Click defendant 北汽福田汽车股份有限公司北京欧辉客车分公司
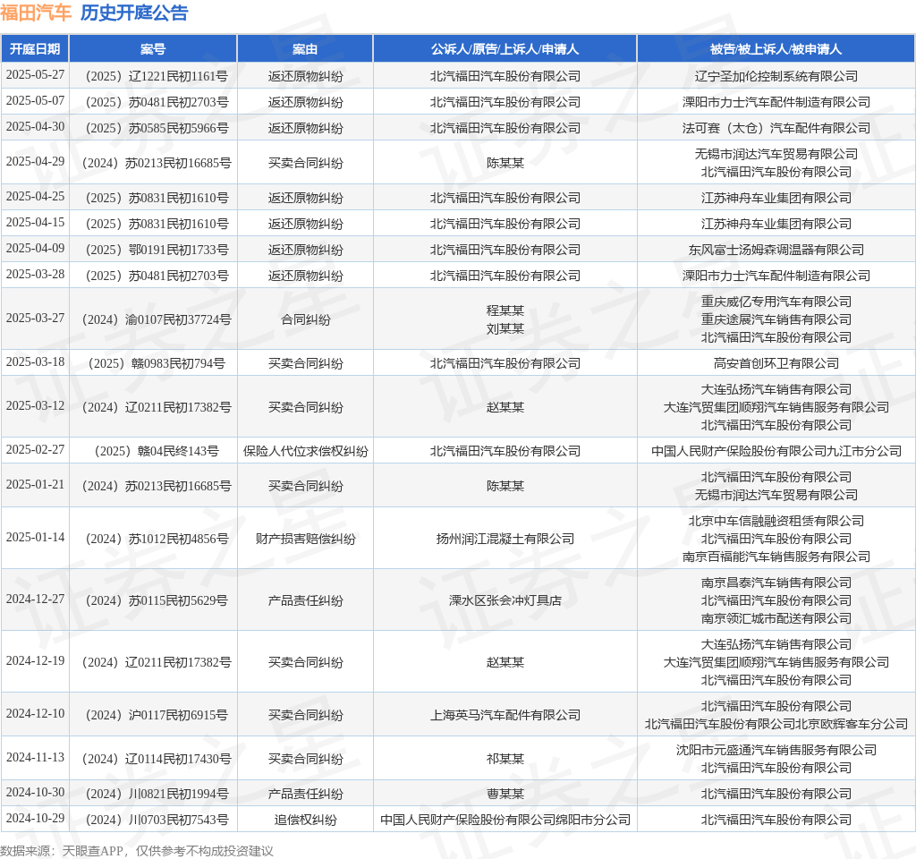Screen dimensions: 916x859 (776, 724)
